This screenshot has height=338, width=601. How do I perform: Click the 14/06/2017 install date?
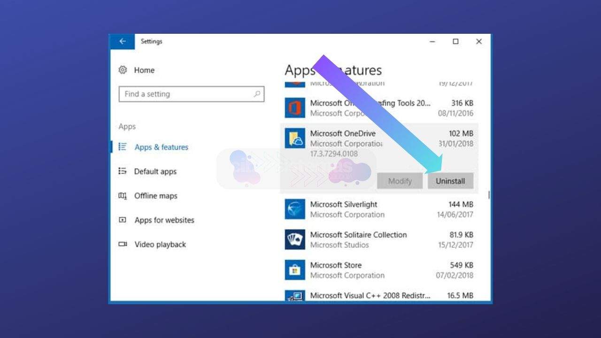pyautogui.click(x=455, y=215)
